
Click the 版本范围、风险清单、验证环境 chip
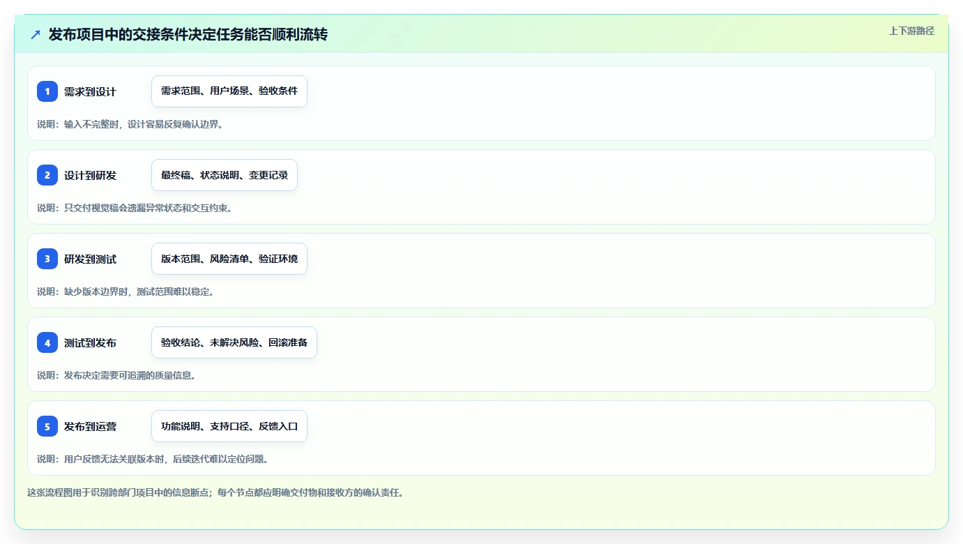point(229,259)
